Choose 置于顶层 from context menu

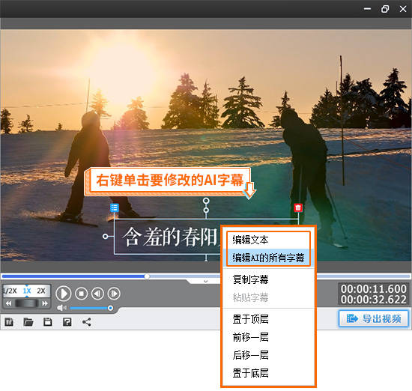268,319
